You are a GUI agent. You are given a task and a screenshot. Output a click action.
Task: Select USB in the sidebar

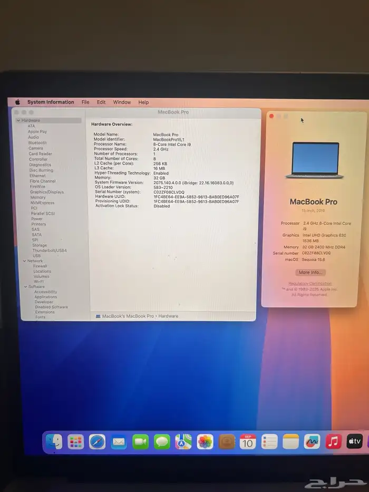pos(37,256)
